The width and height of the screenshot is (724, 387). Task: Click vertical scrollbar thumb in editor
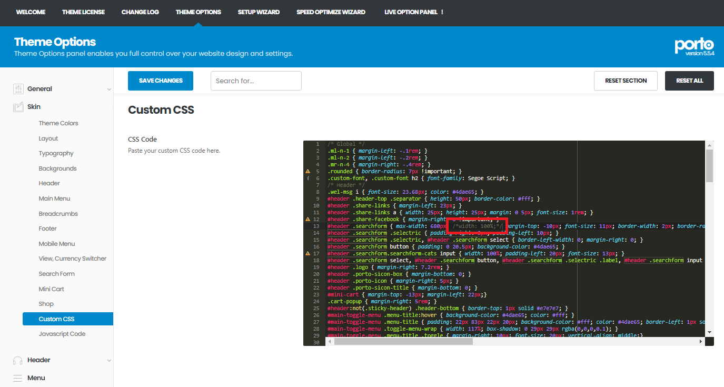(709, 165)
